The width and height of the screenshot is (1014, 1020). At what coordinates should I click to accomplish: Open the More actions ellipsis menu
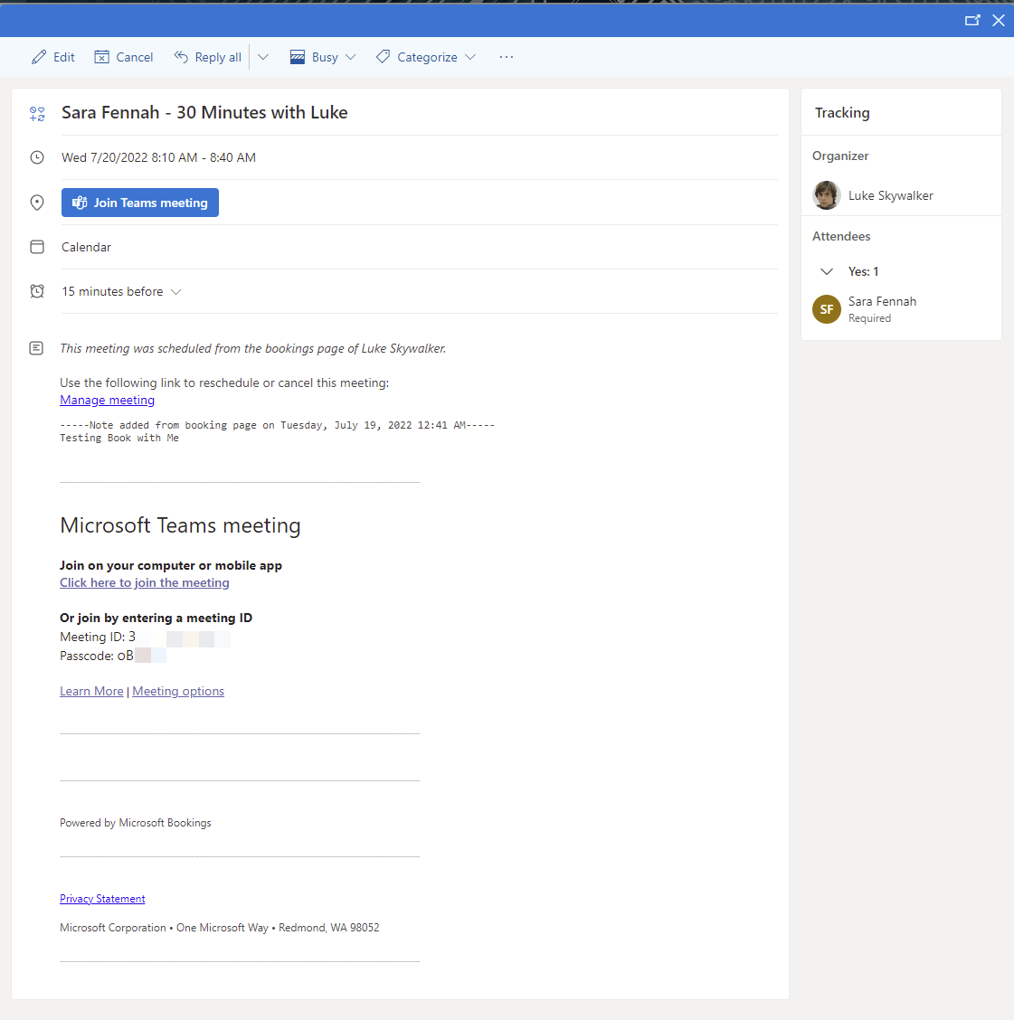(x=507, y=57)
